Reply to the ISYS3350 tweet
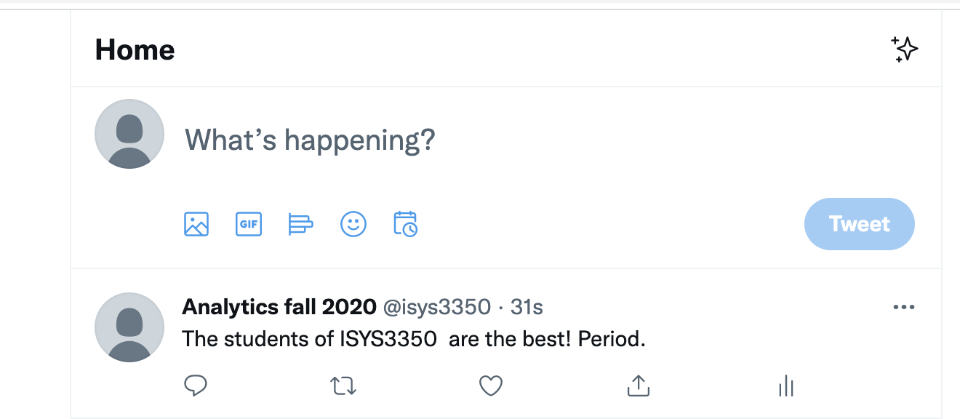This screenshot has width=960, height=419. pos(196,386)
